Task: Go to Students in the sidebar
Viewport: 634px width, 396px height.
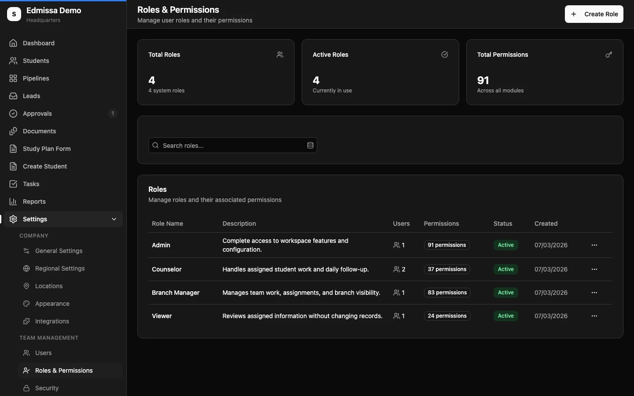Action: click(63, 61)
